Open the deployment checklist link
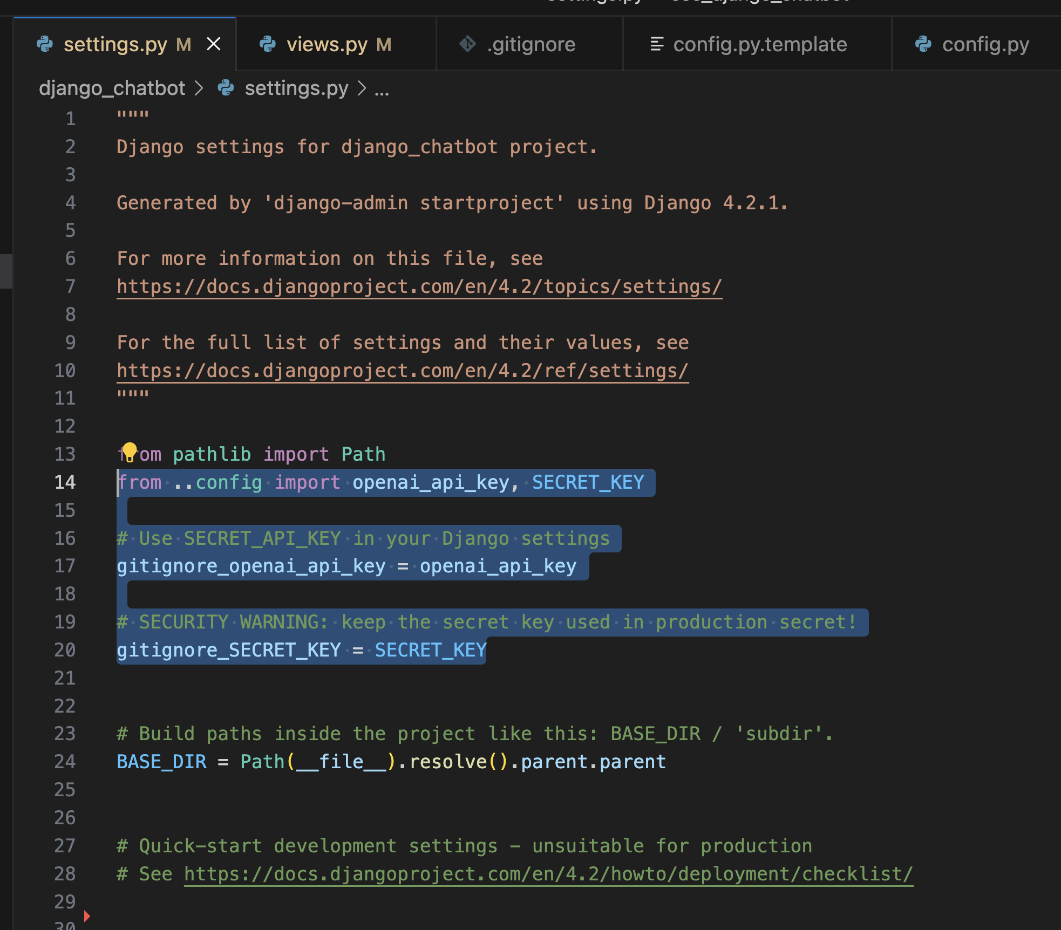This screenshot has width=1061, height=930. tap(548, 874)
